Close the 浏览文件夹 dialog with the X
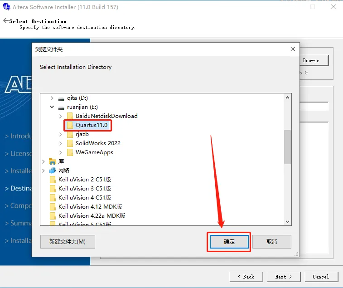343x288 pixels. (292, 49)
